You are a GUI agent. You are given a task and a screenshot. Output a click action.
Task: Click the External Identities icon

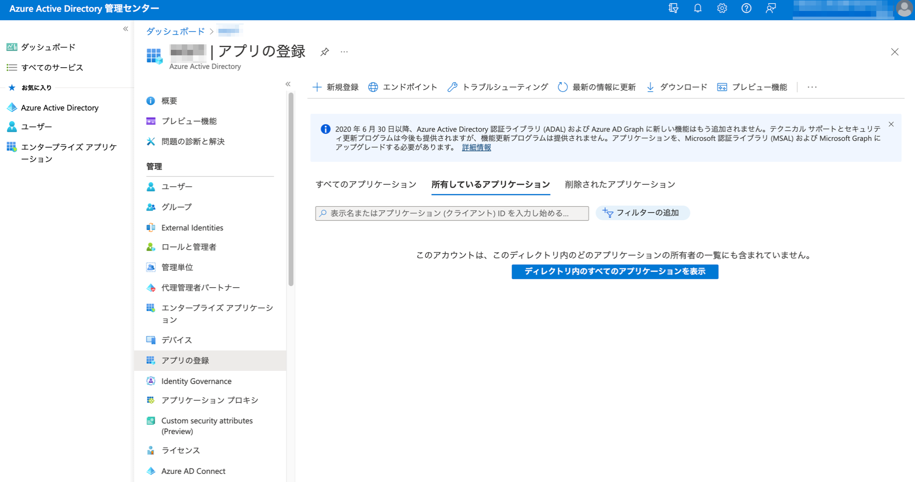click(151, 227)
